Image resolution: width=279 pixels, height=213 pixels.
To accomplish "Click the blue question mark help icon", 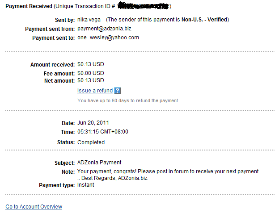I will coord(118,91).
